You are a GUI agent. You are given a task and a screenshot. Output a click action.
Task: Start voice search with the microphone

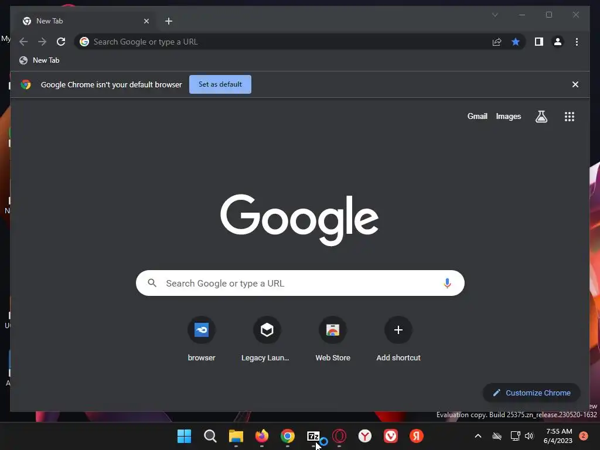(x=447, y=283)
